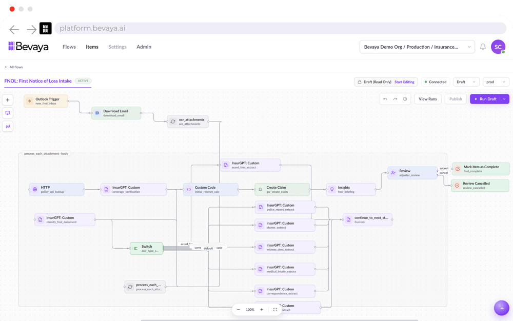Select the correspondence_extract node

(285, 291)
